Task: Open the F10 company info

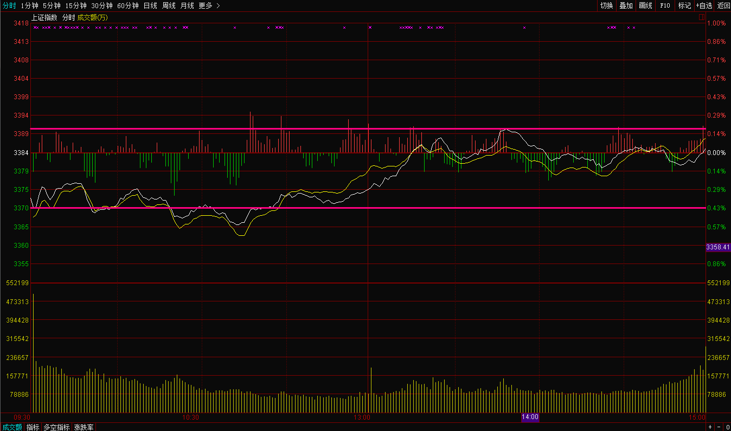Action: (x=665, y=5)
